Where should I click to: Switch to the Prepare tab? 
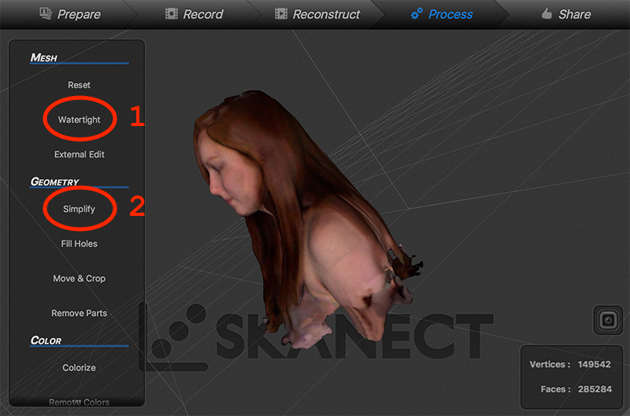pos(70,14)
